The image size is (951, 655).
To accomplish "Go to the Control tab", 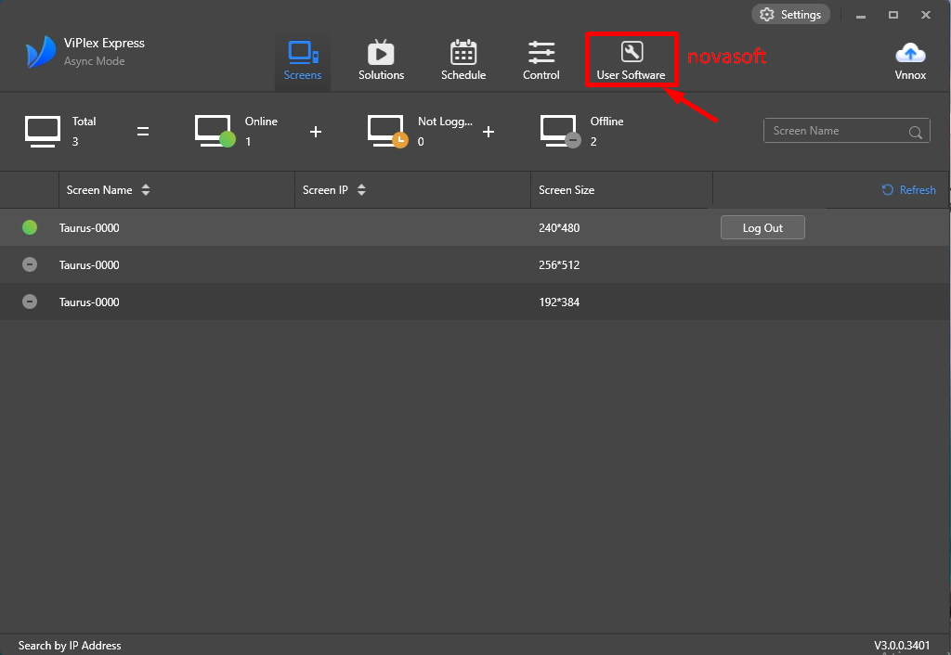I will (x=541, y=61).
